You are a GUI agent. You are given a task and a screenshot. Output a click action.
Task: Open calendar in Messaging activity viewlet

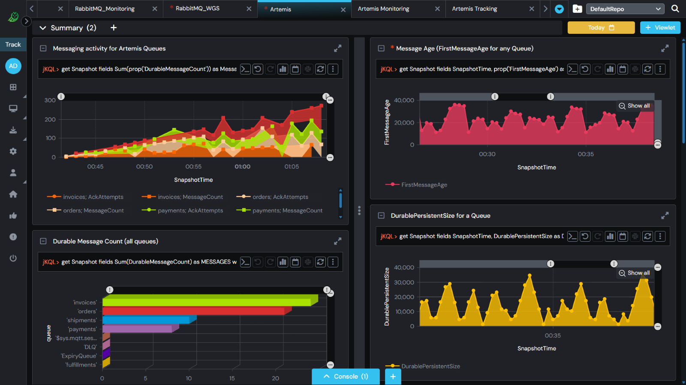(x=295, y=69)
